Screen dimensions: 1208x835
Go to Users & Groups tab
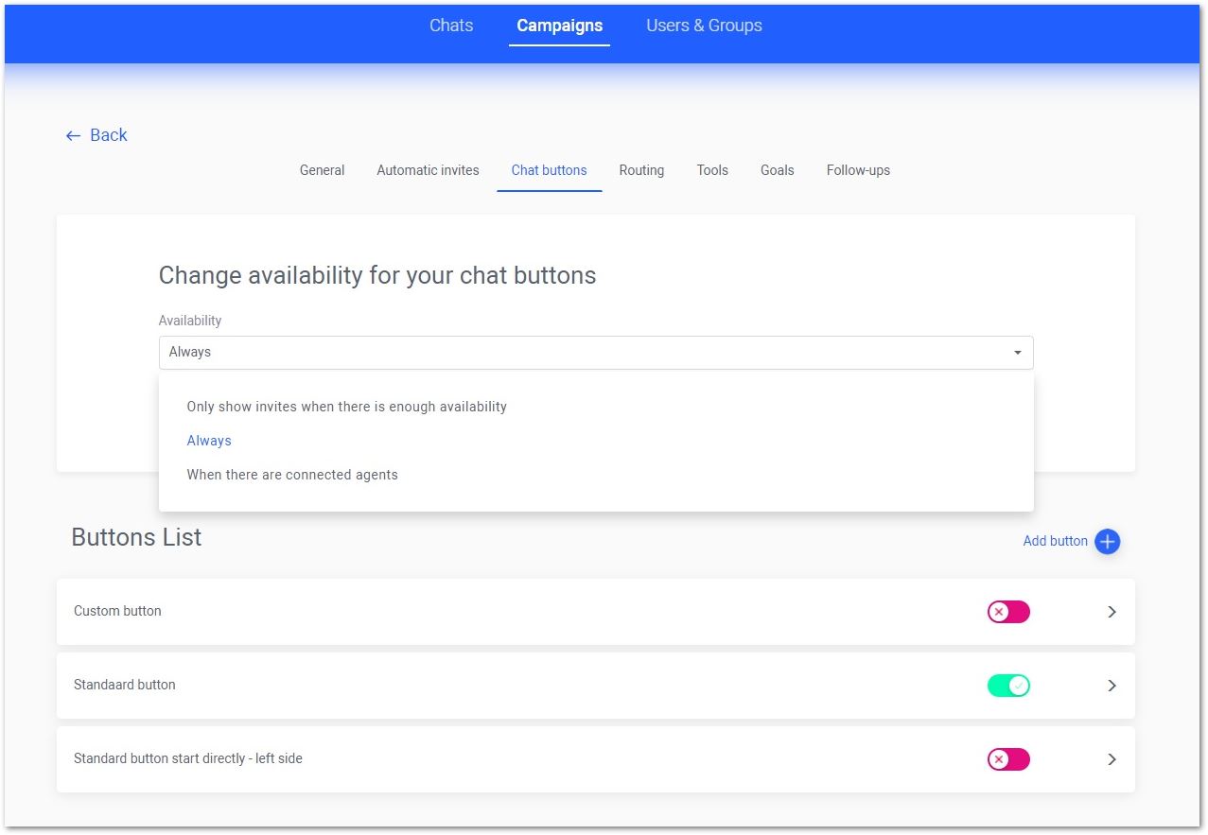coord(704,26)
